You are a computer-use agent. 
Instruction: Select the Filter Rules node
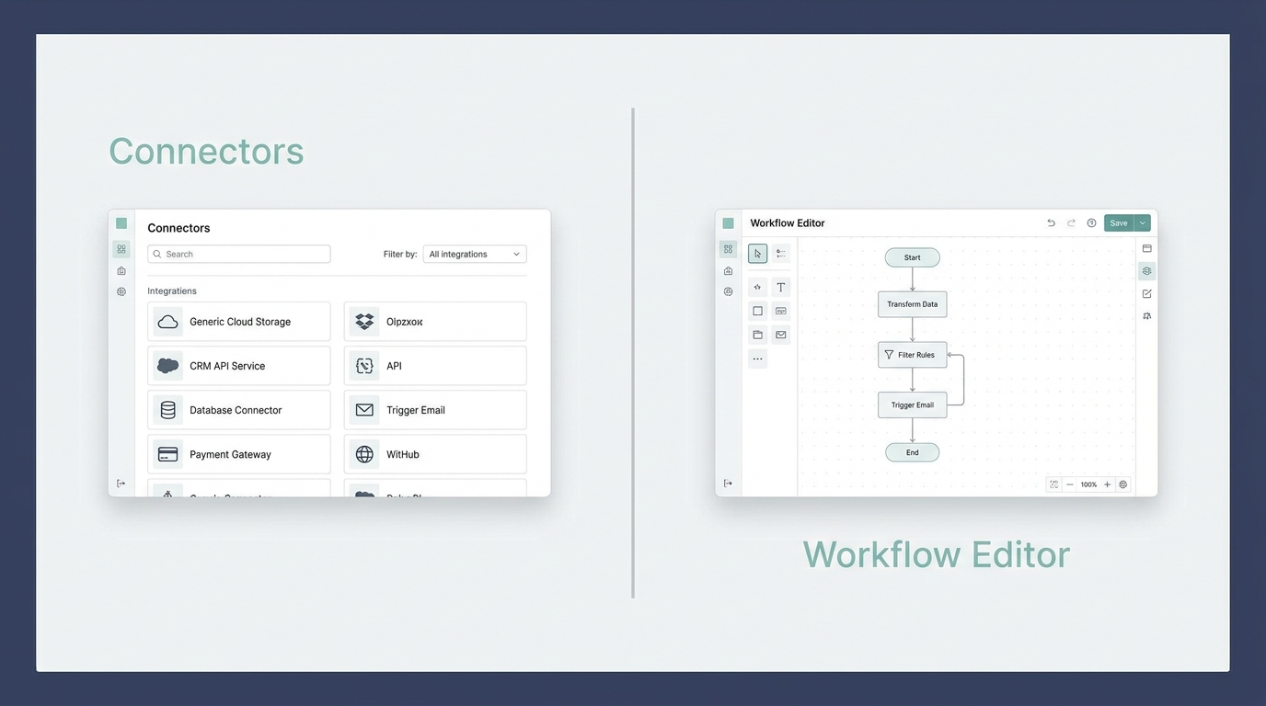click(913, 355)
